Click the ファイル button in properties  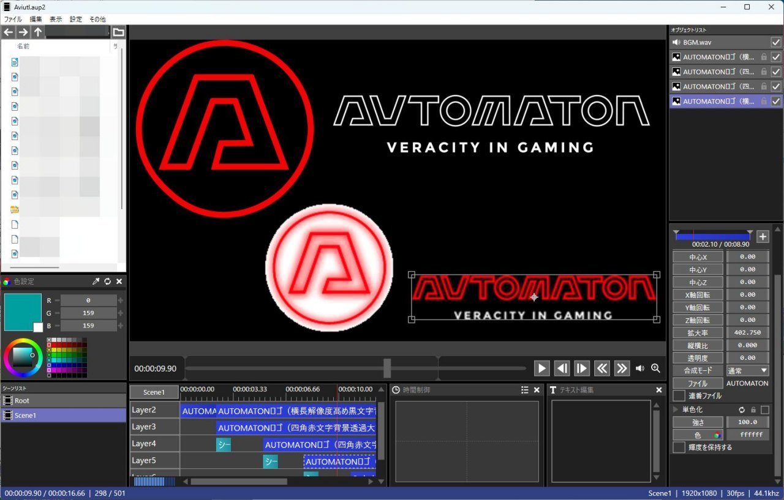tap(698, 383)
